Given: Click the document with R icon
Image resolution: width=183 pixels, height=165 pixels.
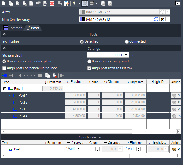Looking at the screenshot, I should click(31, 3).
